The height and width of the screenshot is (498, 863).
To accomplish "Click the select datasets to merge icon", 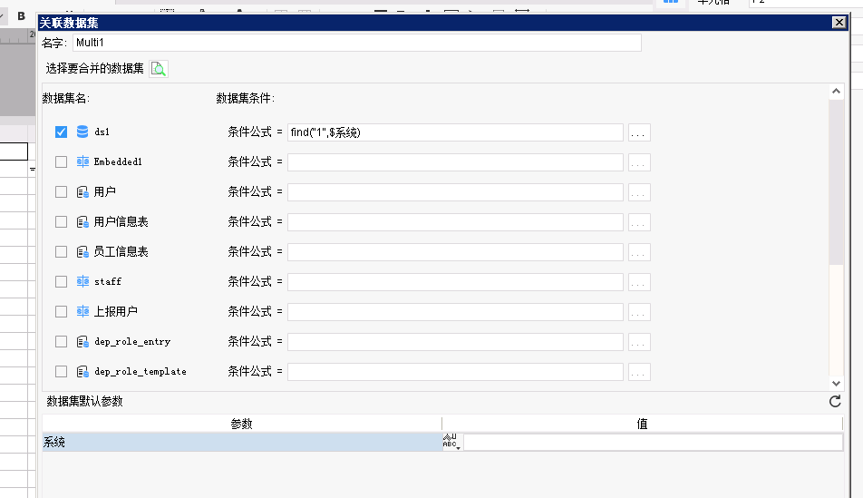I will (159, 69).
